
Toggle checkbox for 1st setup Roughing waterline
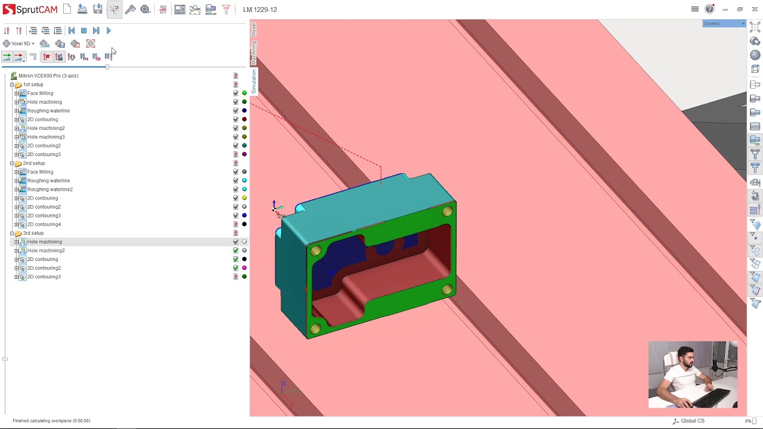235,111
